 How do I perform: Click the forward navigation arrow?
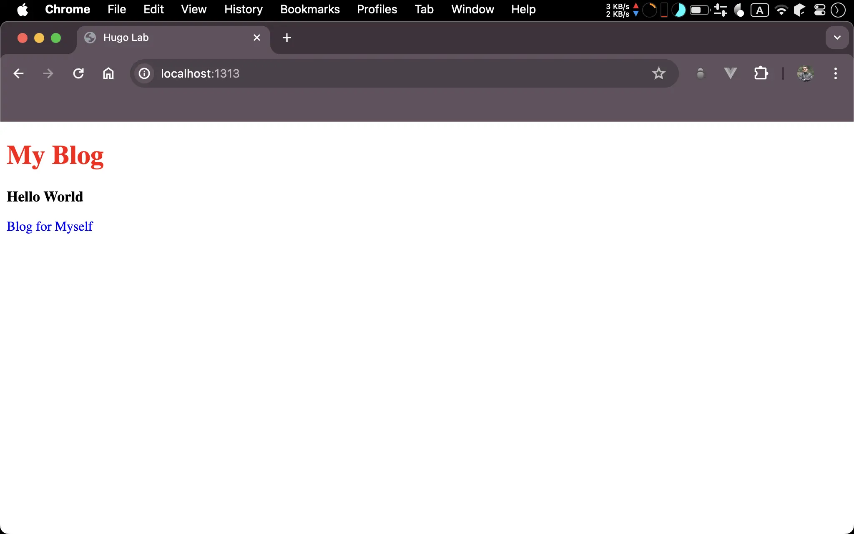(x=48, y=73)
